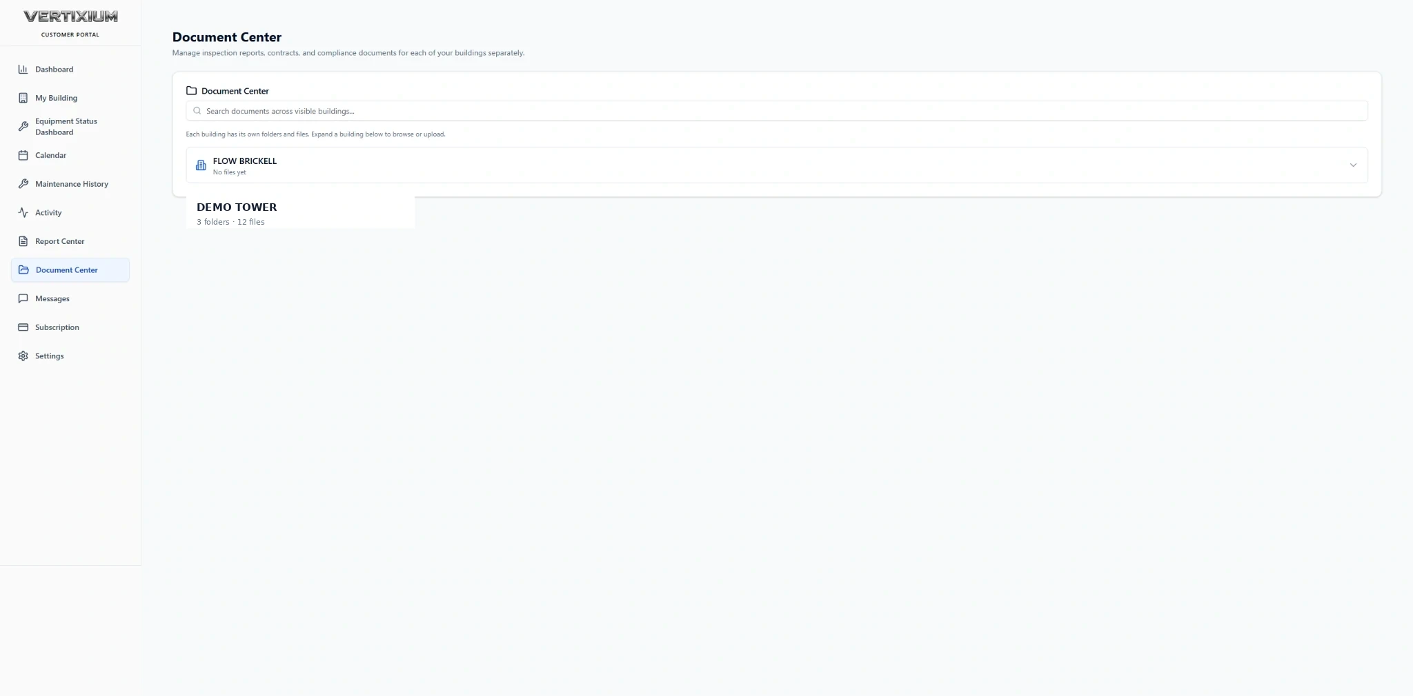Screen dimensions: 1413x696
Task: Click the Report Center document icon
Action: tap(23, 241)
